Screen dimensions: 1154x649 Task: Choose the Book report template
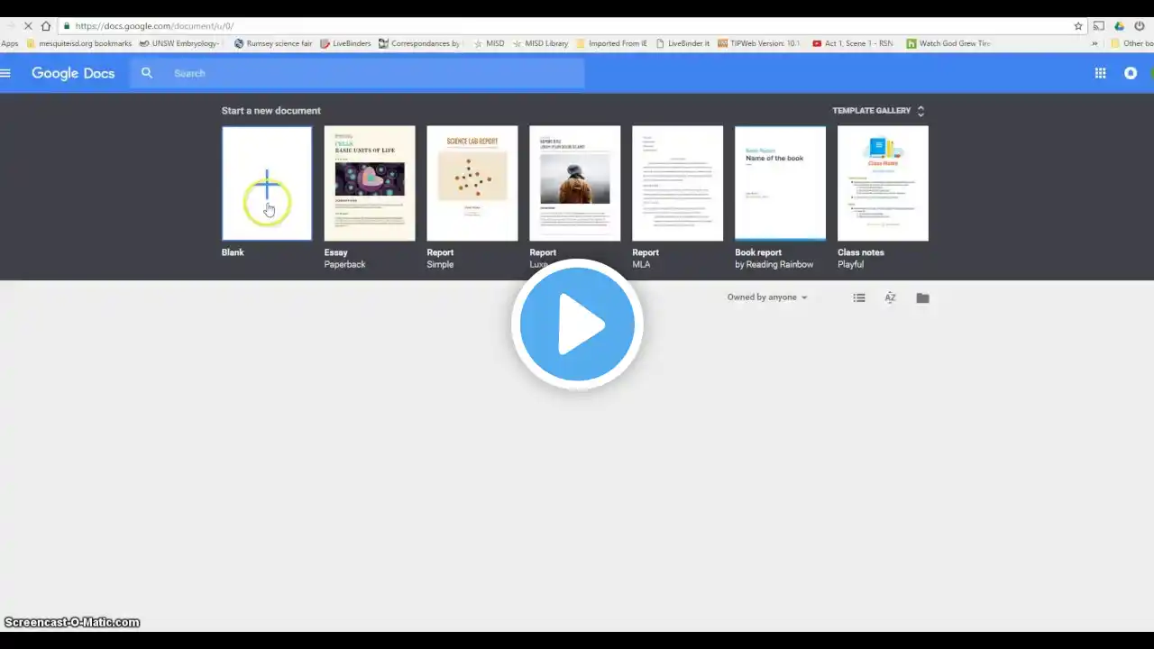pyautogui.click(x=781, y=183)
